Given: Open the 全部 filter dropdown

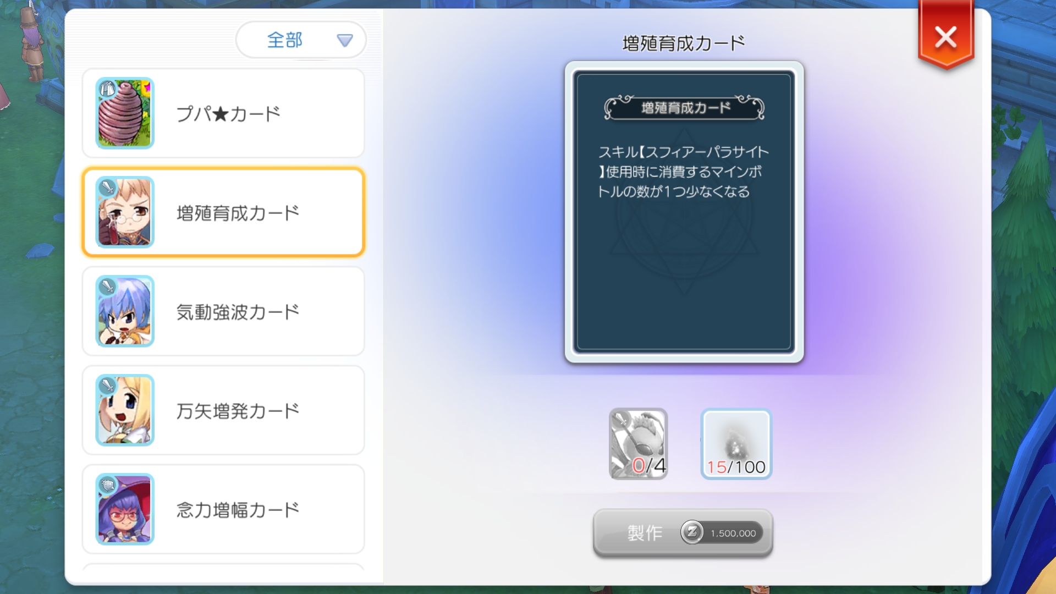Looking at the screenshot, I should [x=301, y=40].
